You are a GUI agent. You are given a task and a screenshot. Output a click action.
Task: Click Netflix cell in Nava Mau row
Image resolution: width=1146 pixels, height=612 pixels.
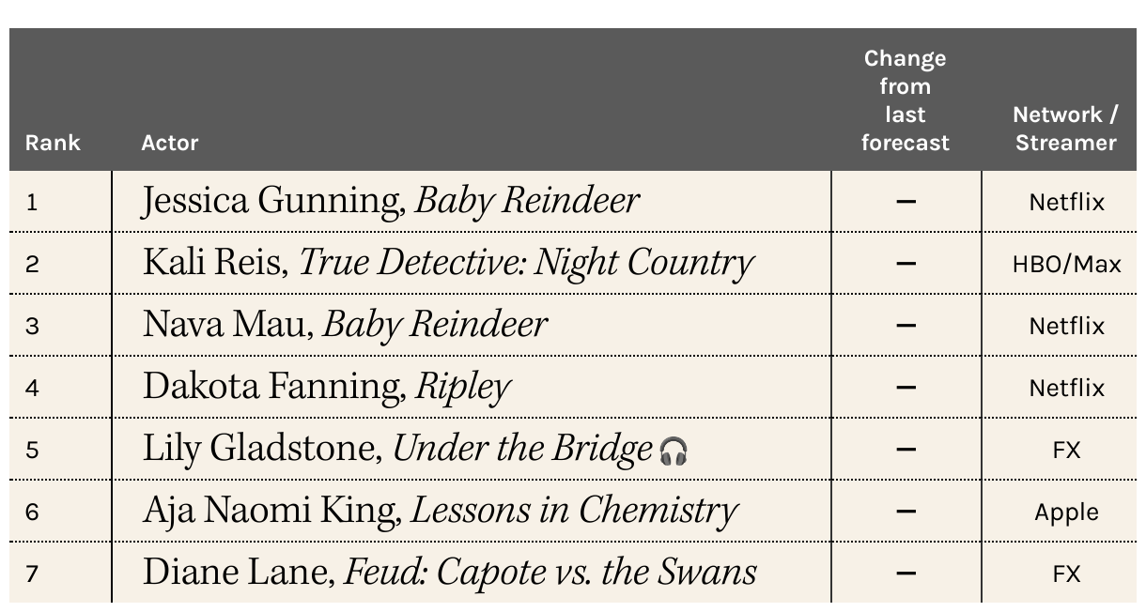[x=1066, y=327]
